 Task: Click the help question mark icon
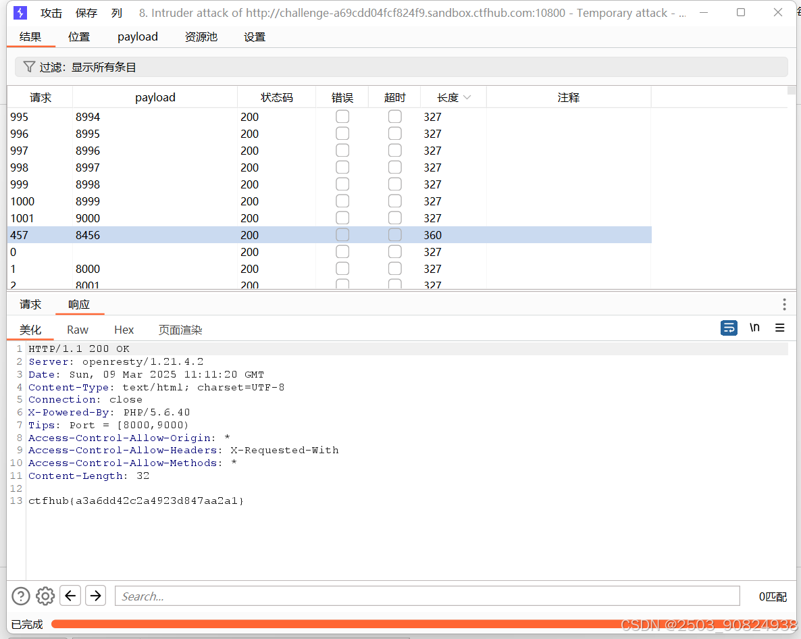(x=20, y=596)
